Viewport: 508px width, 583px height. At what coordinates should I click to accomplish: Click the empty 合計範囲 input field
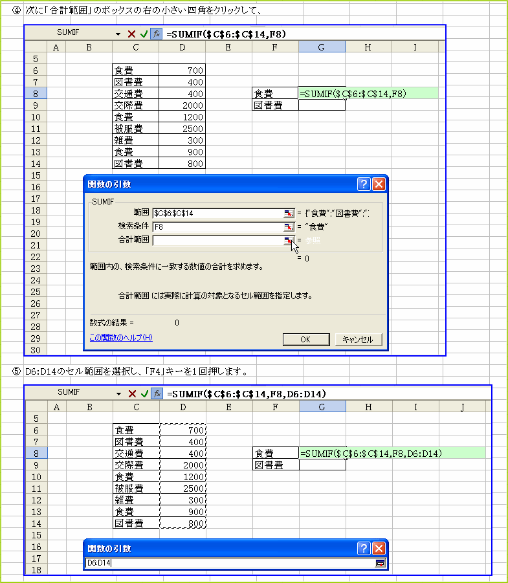click(x=218, y=241)
